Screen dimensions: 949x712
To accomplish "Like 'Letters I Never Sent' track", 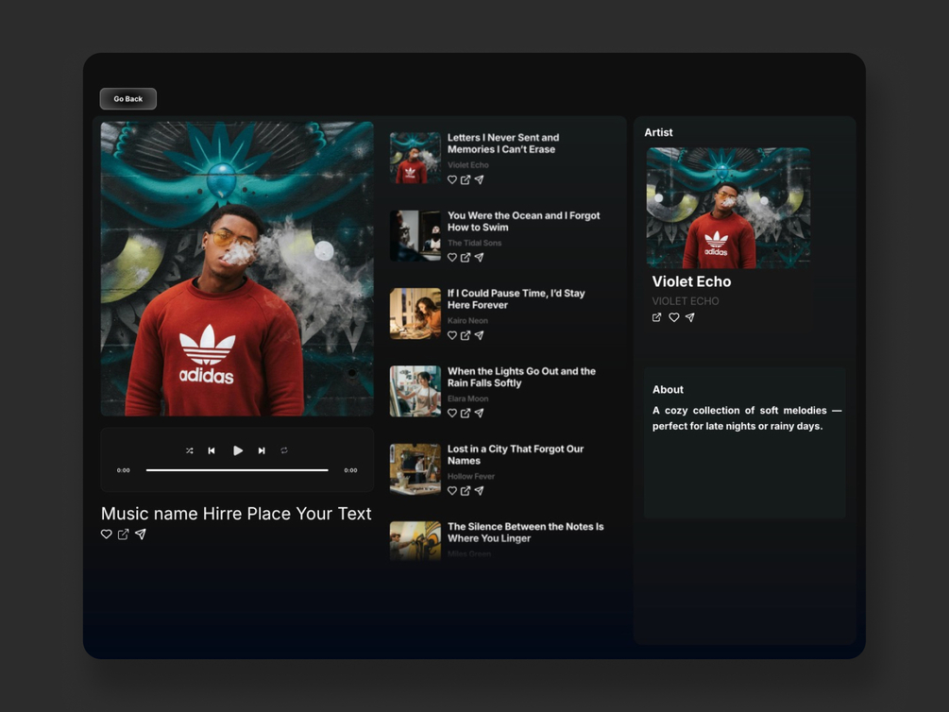I will click(452, 179).
